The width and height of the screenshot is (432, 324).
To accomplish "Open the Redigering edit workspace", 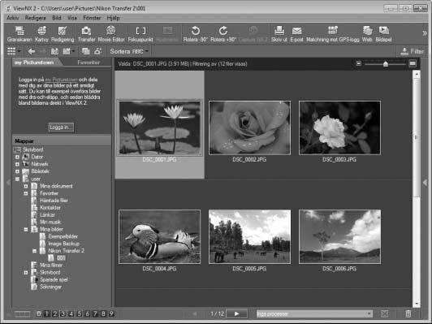I will click(x=63, y=34).
